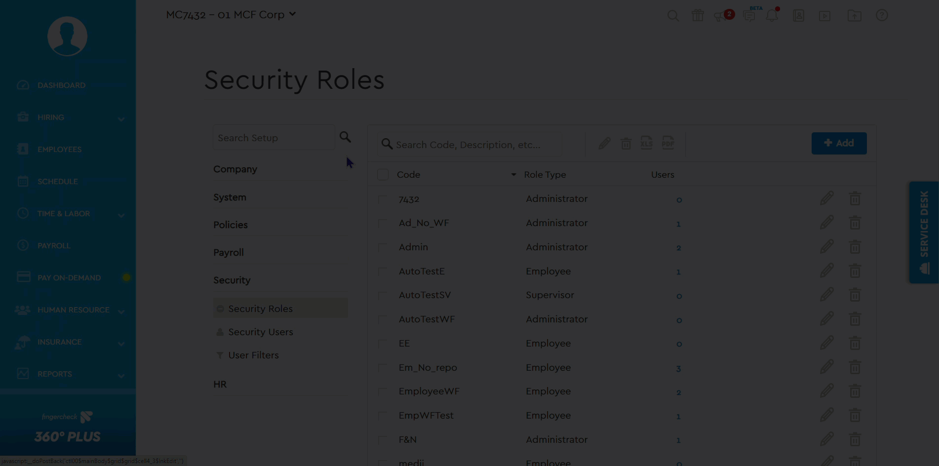Viewport: 939px width, 466px height.
Task: Toggle the select-all checkbox in header
Action: pos(383,175)
